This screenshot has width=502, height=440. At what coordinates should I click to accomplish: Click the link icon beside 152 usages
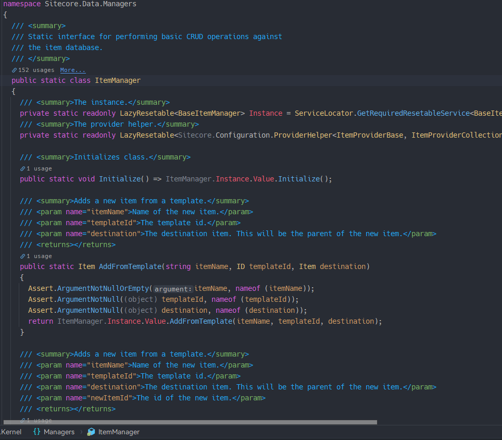tap(15, 70)
